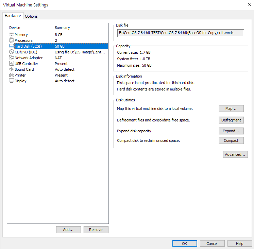254x249 pixels.
Task: Click the '8 GB' memory summary
Action: 58,35
